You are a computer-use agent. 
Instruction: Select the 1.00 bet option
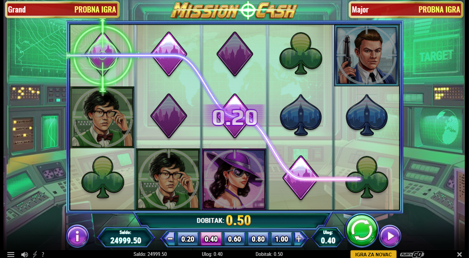pos(281,239)
